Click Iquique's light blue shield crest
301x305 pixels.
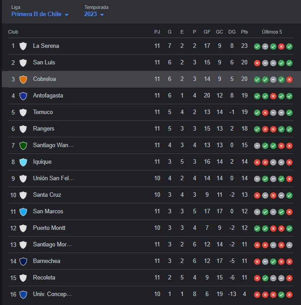click(23, 162)
